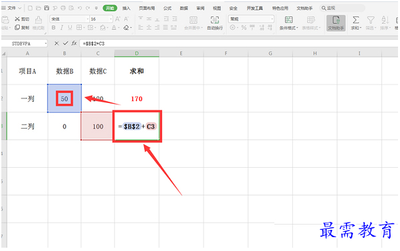
Task: Switch to the 安全 tab
Action: click(233, 8)
